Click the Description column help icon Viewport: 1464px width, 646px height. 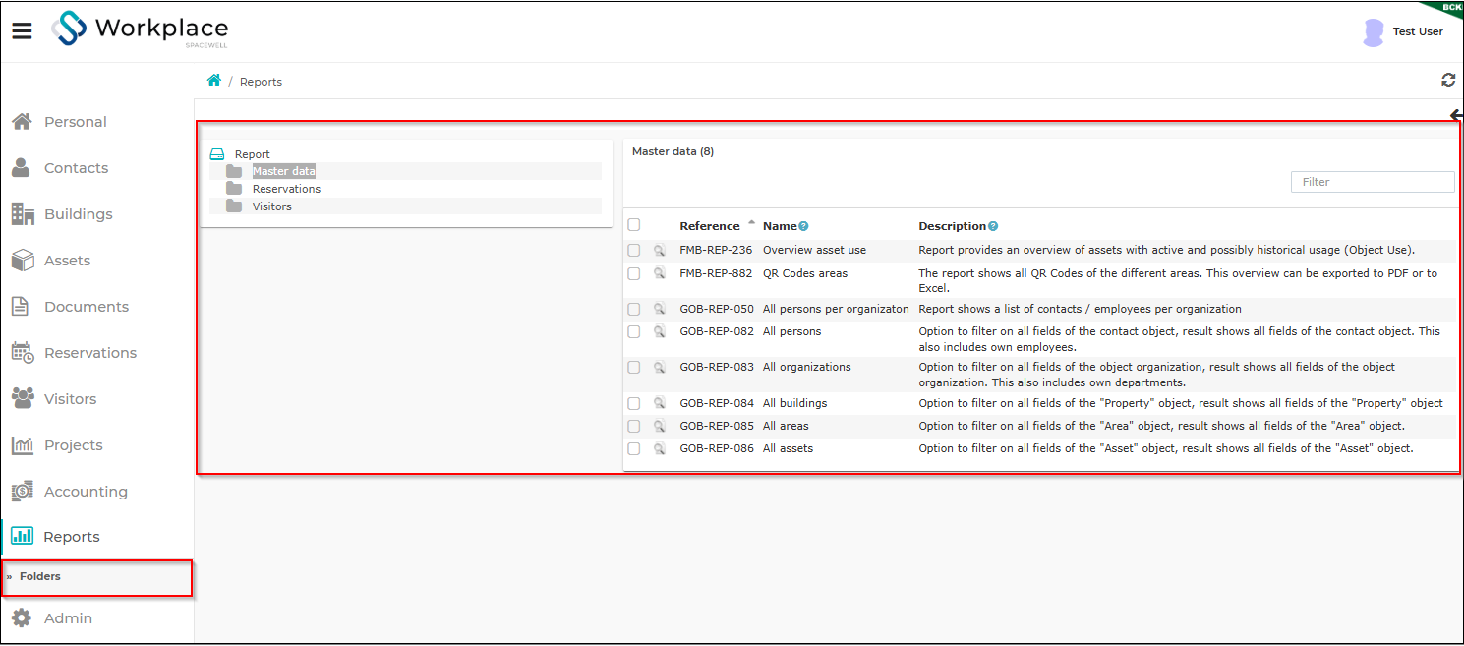click(993, 226)
